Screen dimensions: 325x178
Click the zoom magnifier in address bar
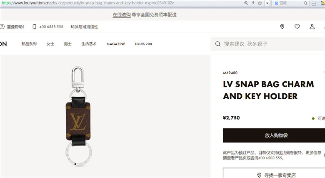pos(246,3)
